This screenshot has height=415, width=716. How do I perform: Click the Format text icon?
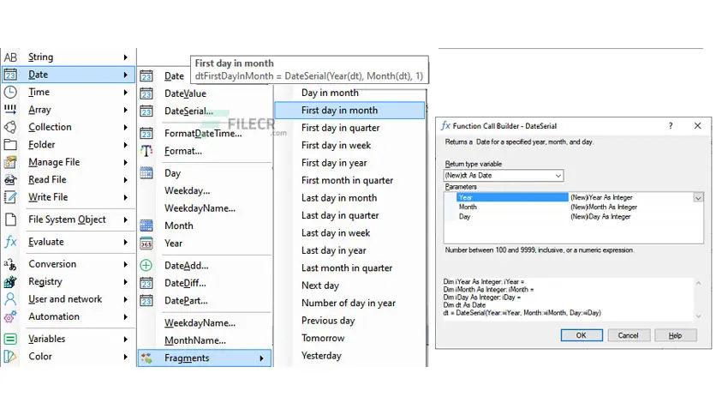point(146,151)
